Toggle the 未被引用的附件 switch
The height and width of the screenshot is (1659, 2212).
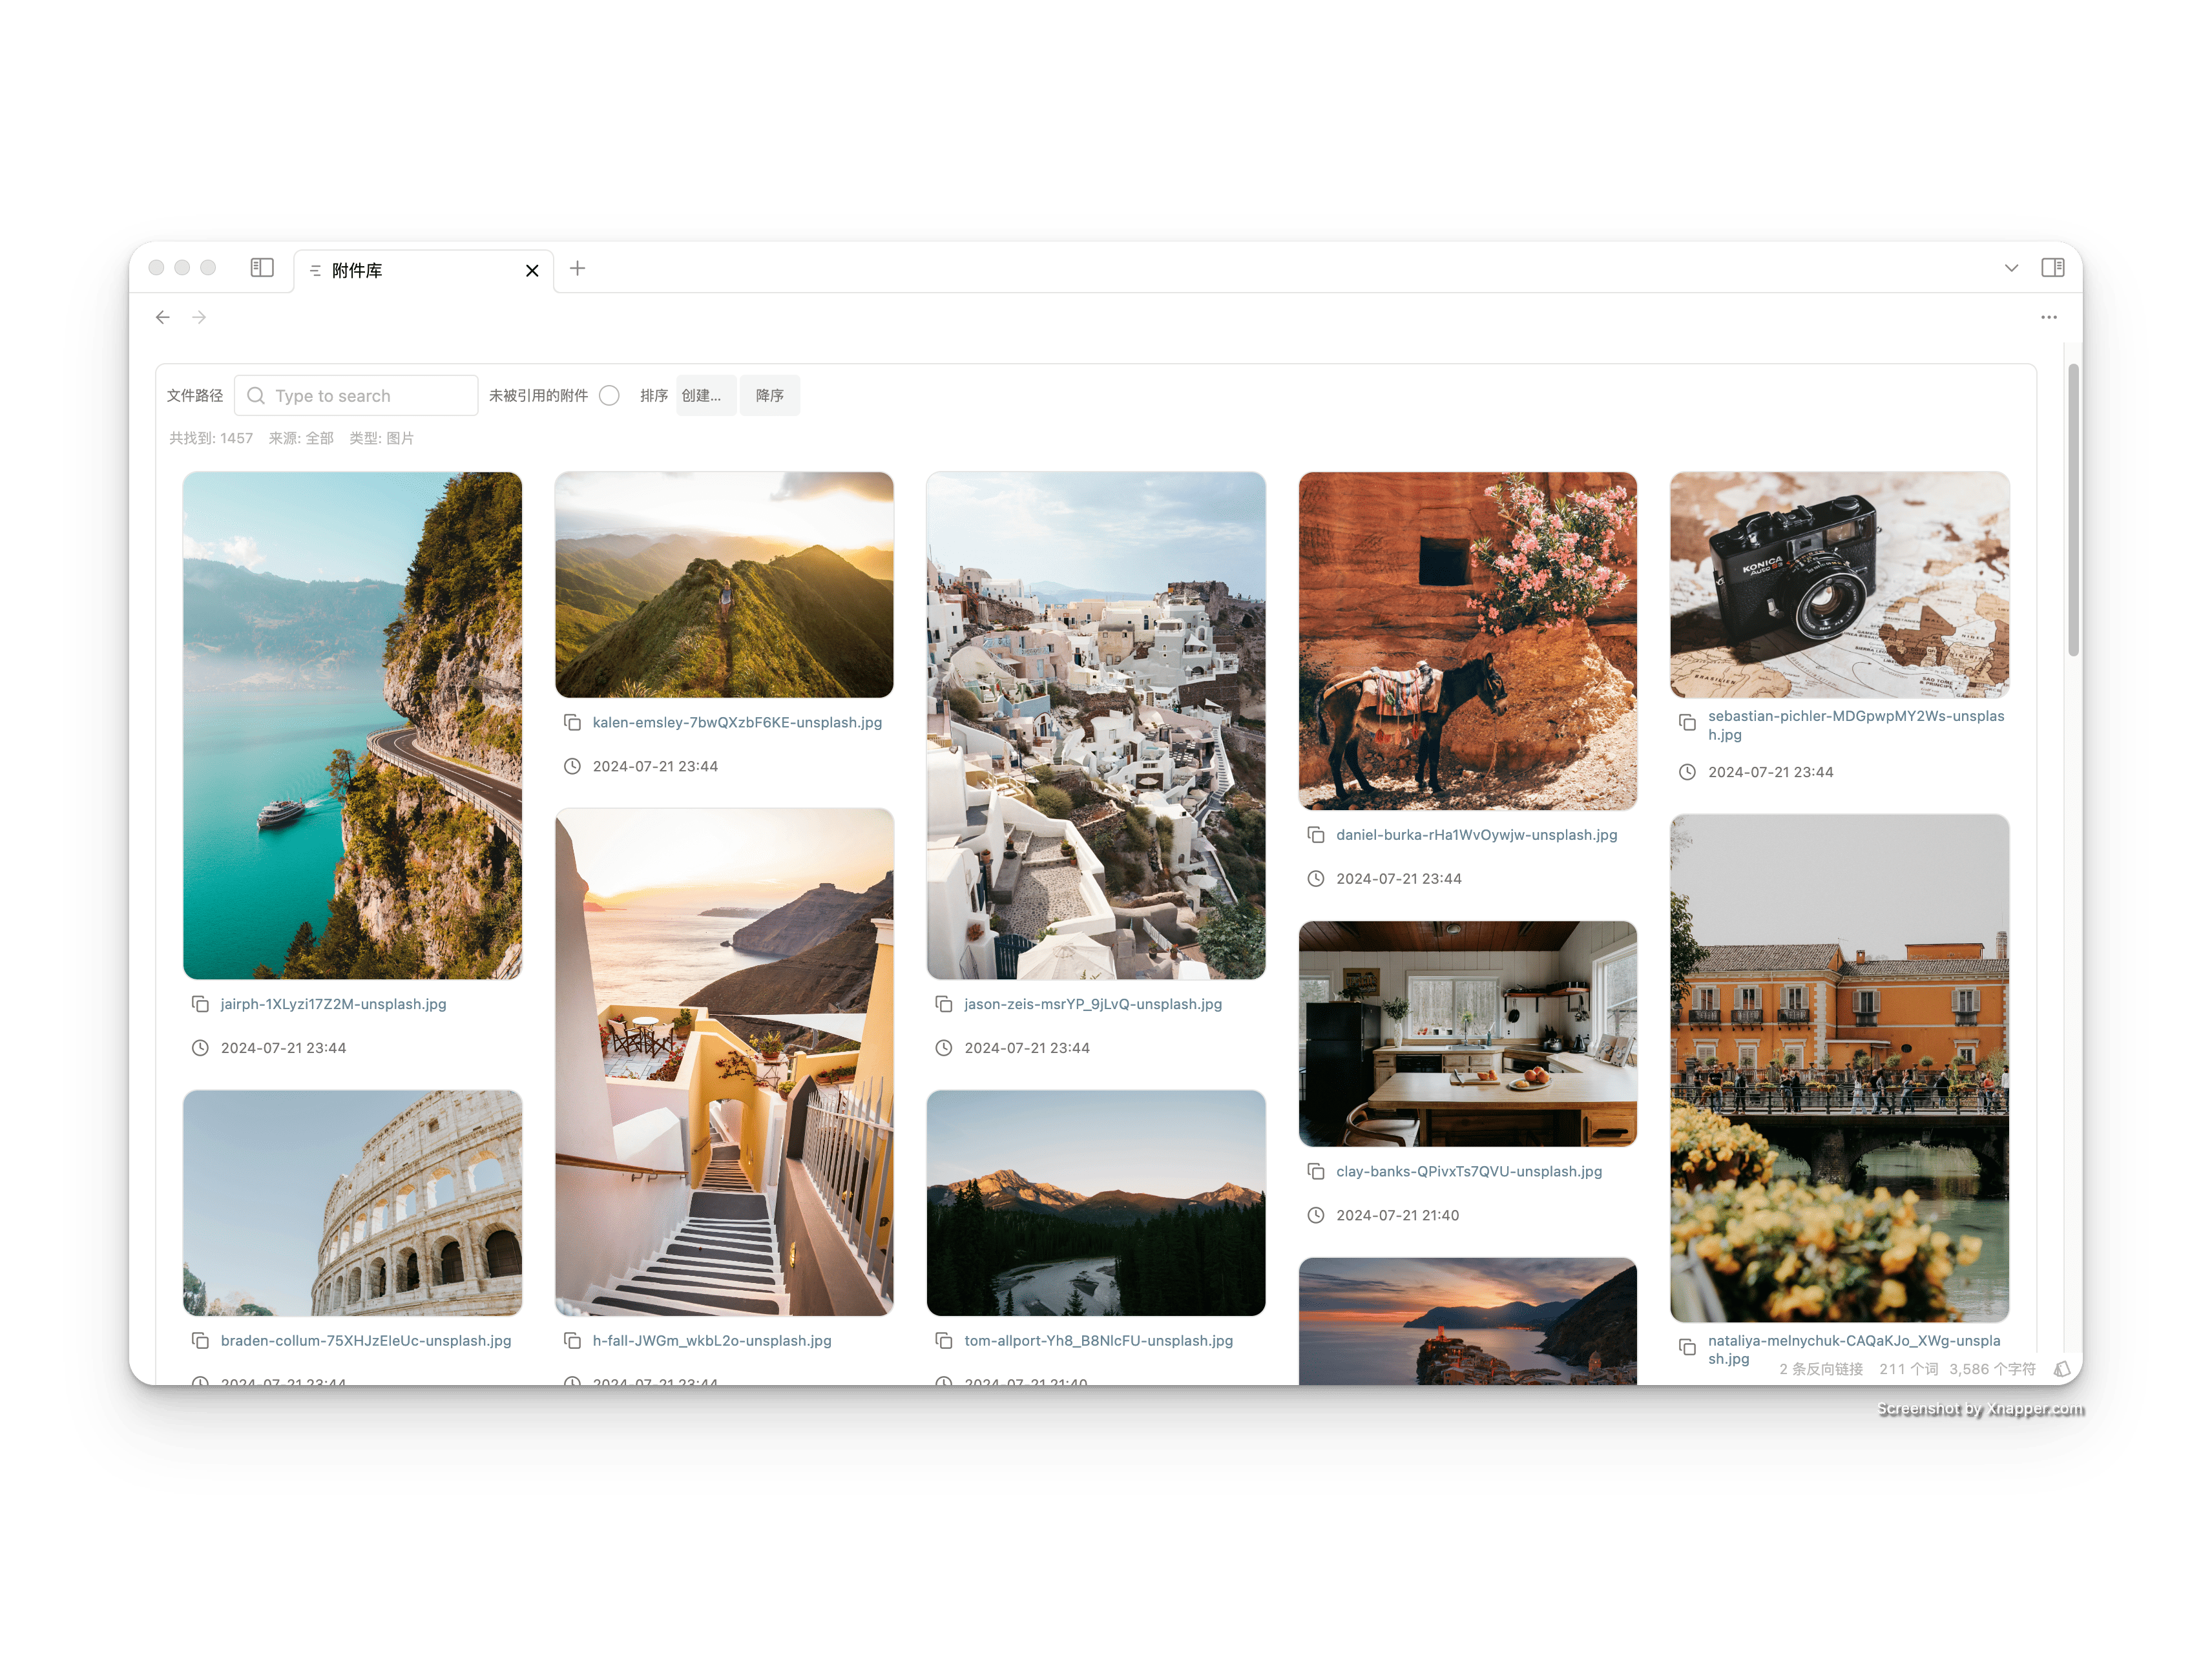click(x=609, y=395)
